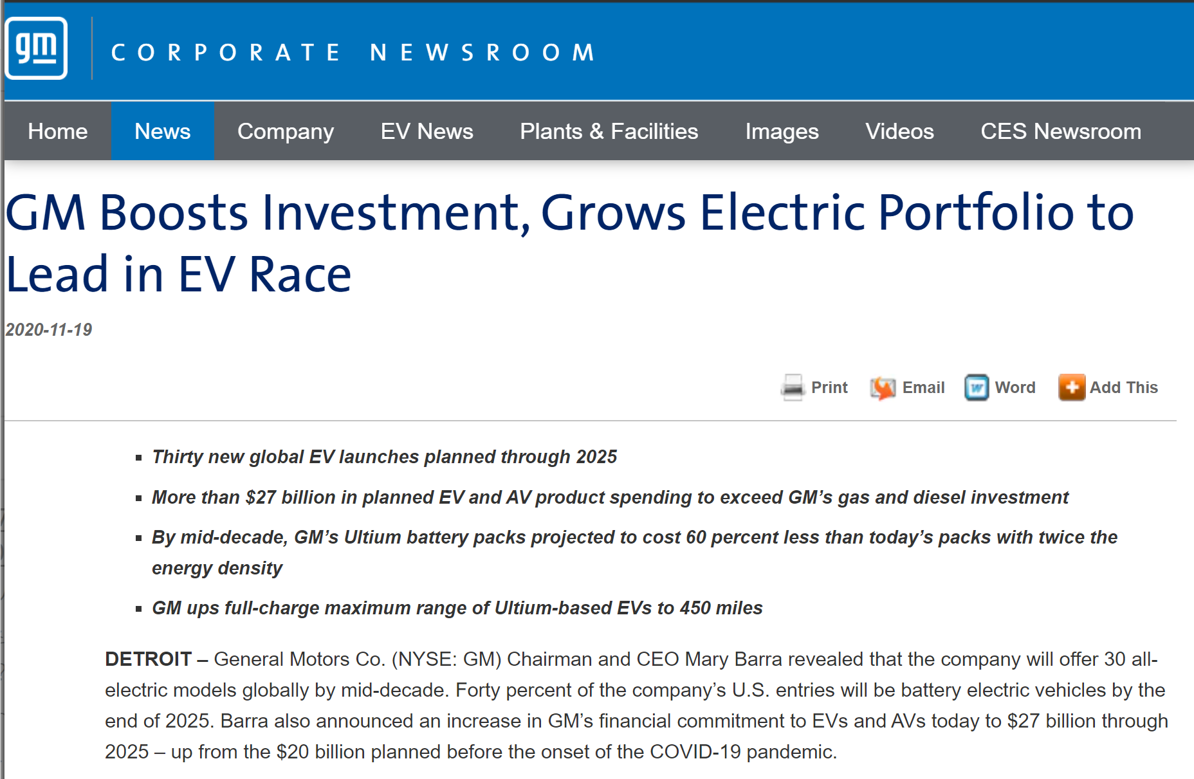Click bullet about $27 billion spending

pos(610,497)
